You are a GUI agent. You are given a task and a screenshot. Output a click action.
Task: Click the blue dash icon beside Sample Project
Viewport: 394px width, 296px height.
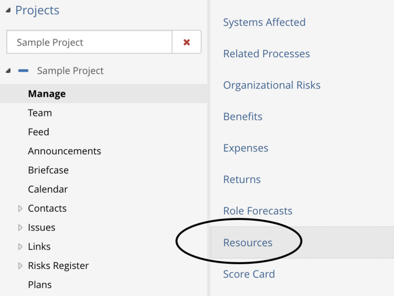pyautogui.click(x=23, y=71)
